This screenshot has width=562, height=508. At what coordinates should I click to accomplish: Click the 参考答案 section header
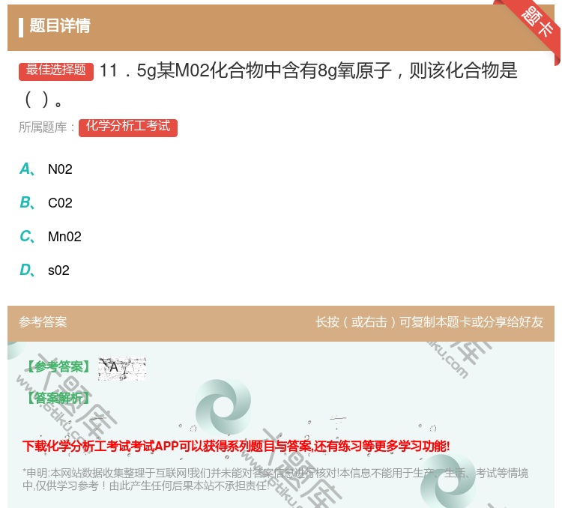pyautogui.click(x=43, y=321)
